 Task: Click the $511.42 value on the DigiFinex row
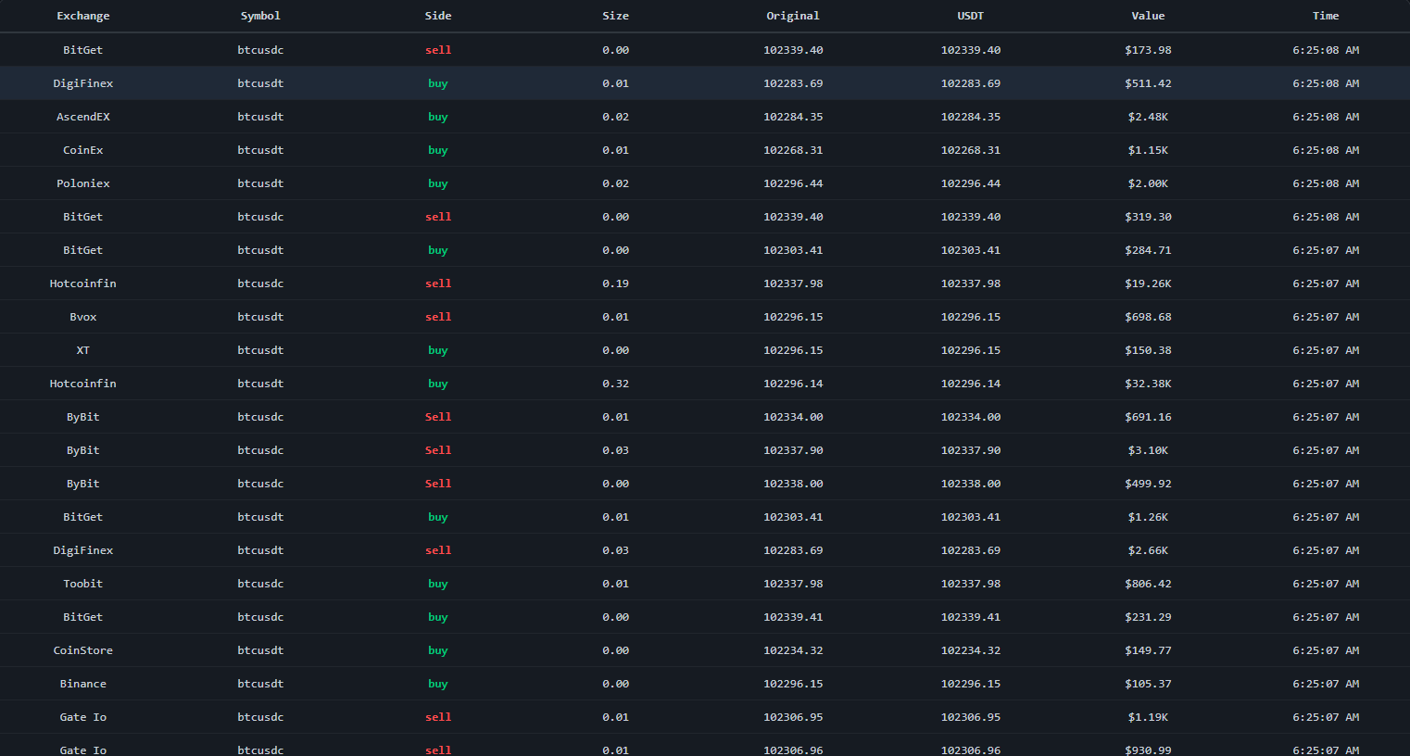1148,82
